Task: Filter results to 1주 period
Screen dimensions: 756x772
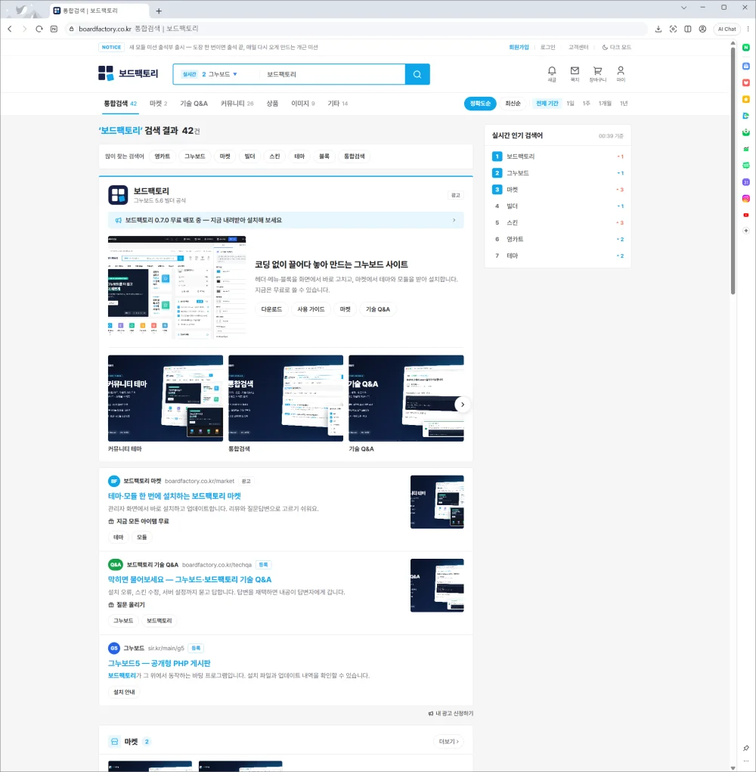Action: pos(586,104)
